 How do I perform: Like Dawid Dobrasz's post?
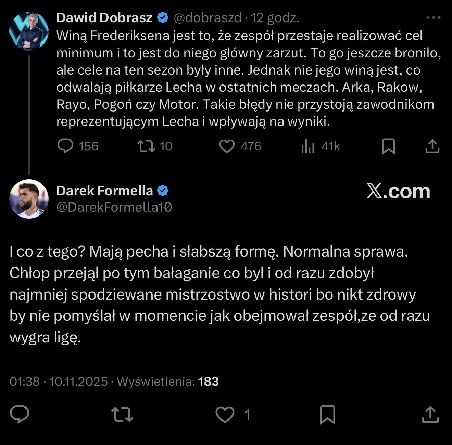[227, 146]
